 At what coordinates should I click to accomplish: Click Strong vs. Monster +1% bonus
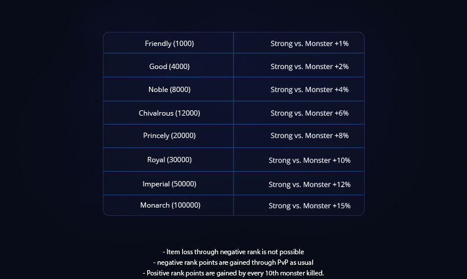click(x=309, y=44)
